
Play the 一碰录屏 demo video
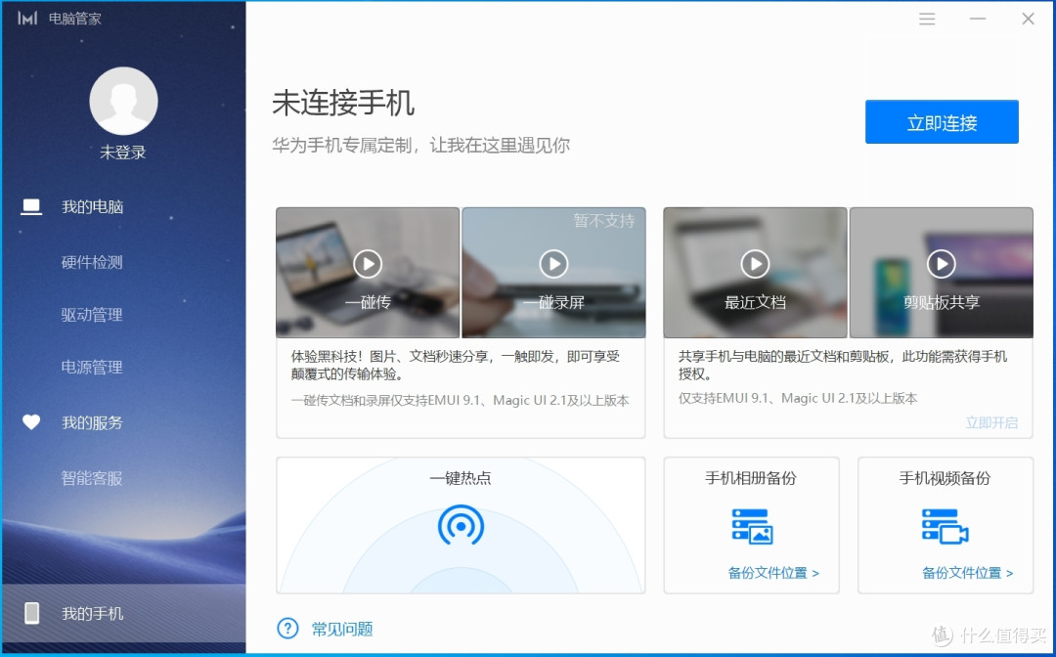tap(553, 264)
